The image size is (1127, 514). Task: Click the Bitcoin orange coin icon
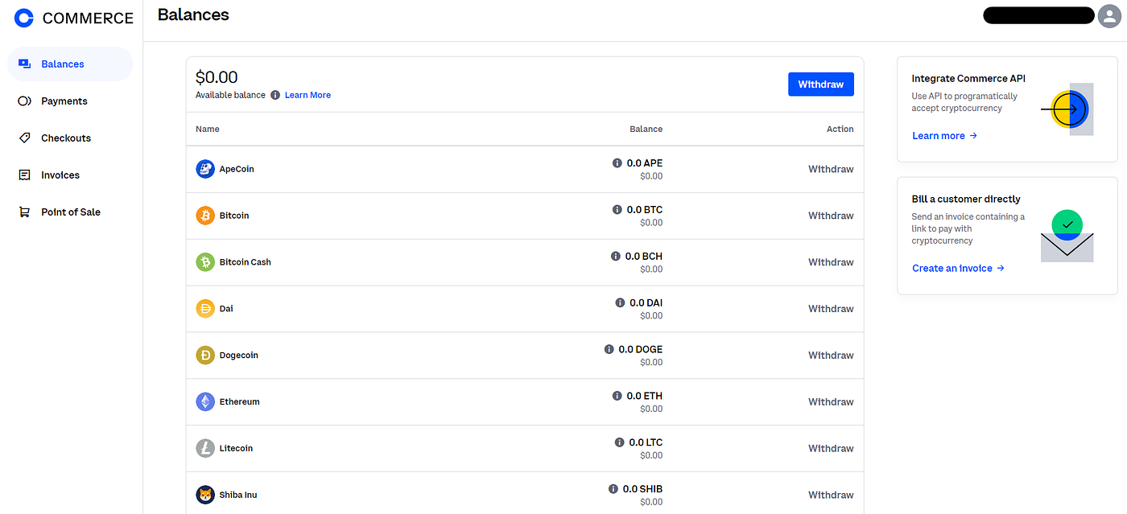pos(205,216)
